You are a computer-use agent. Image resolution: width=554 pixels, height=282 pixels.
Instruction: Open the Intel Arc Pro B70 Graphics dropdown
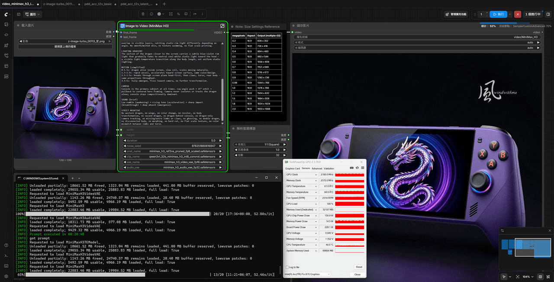pyautogui.click(x=307, y=274)
